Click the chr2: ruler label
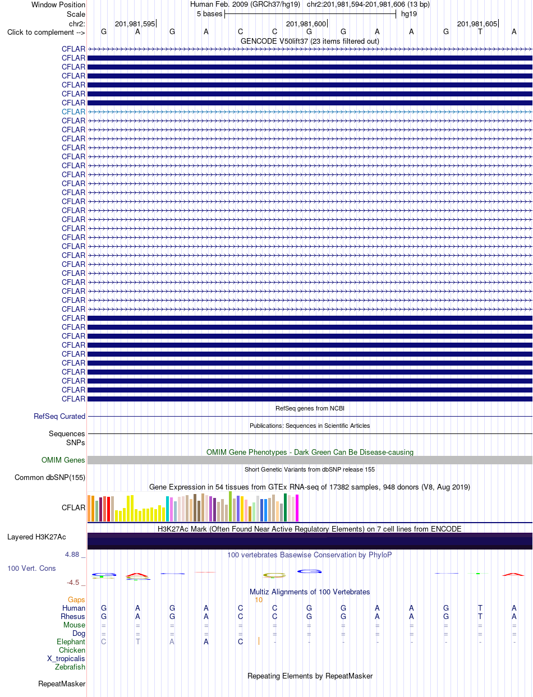 77,24
